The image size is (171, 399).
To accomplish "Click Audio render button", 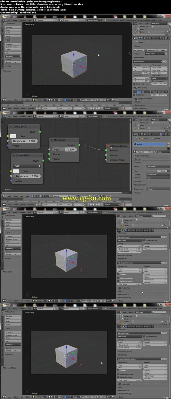I will pyautogui.click(x=161, y=51).
